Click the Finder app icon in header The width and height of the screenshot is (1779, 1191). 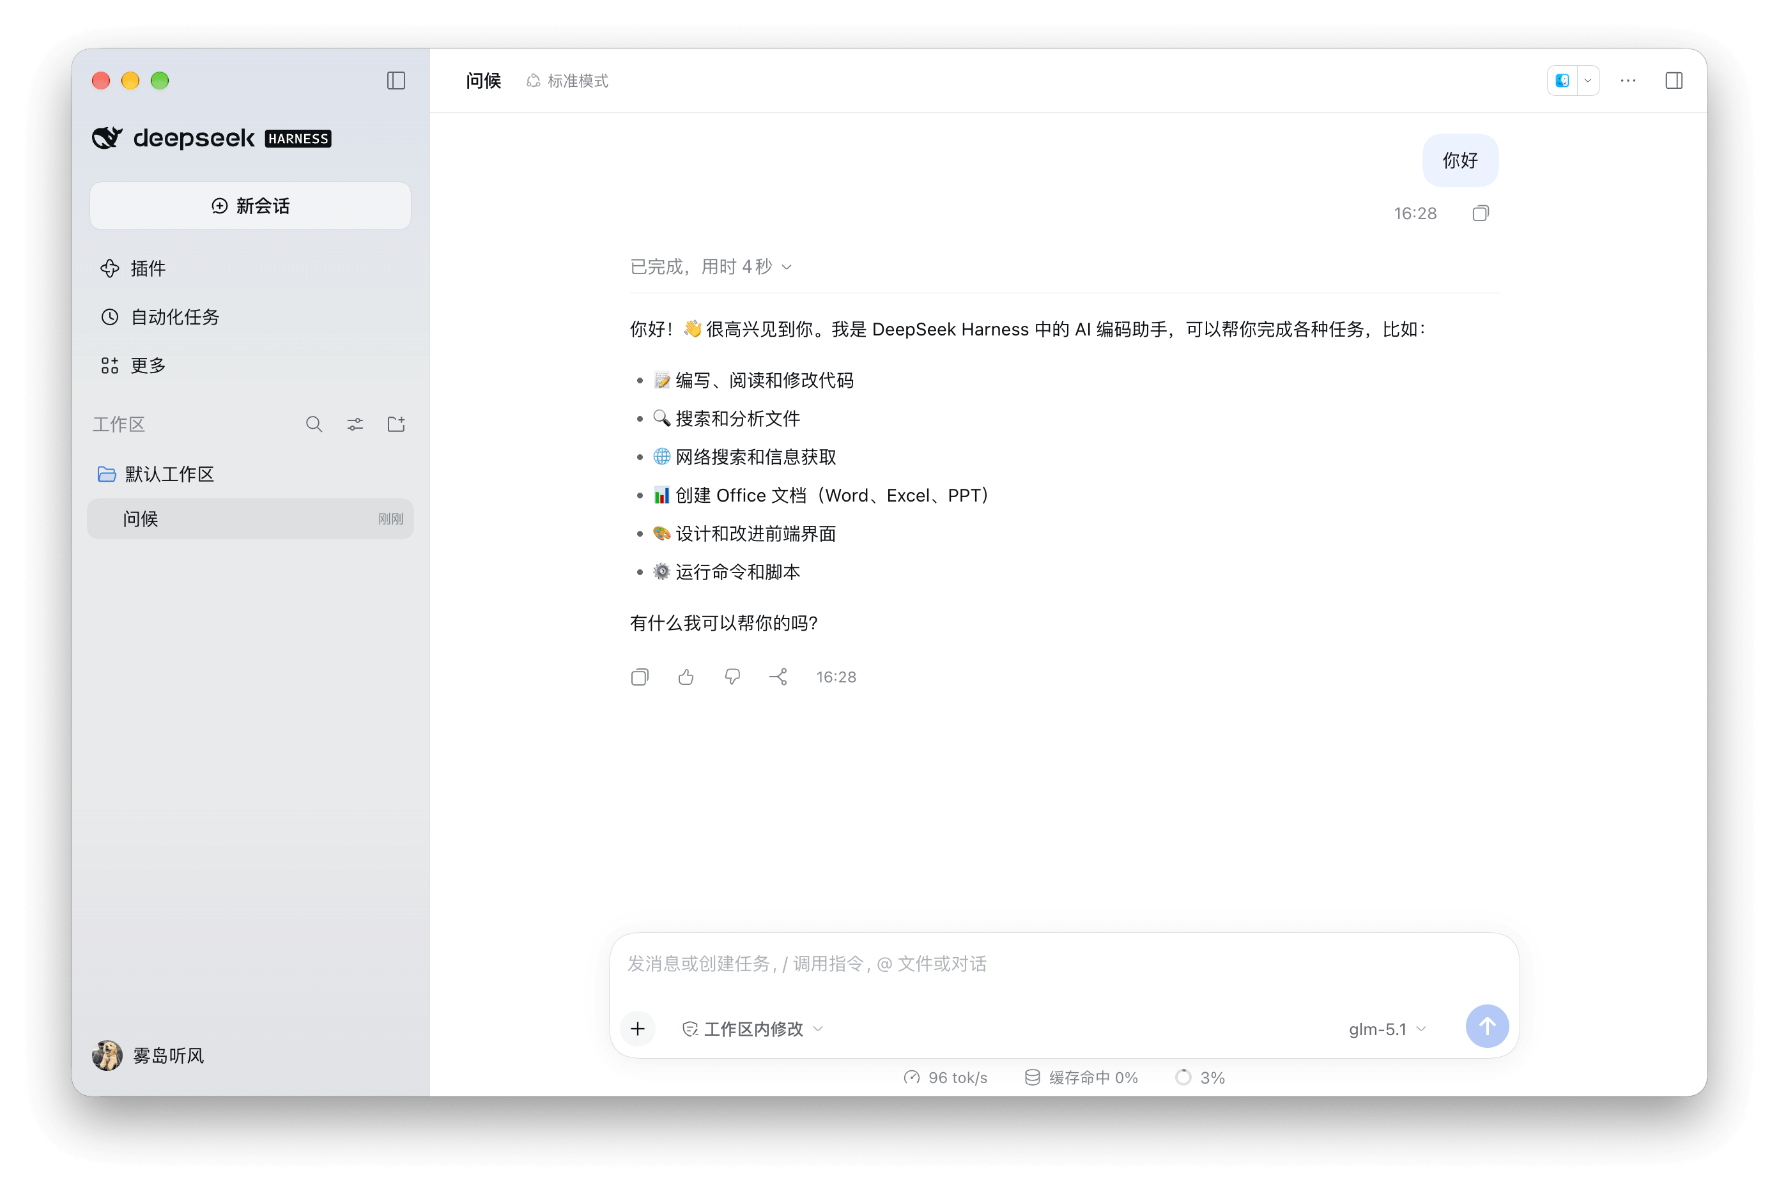pyautogui.click(x=1562, y=81)
